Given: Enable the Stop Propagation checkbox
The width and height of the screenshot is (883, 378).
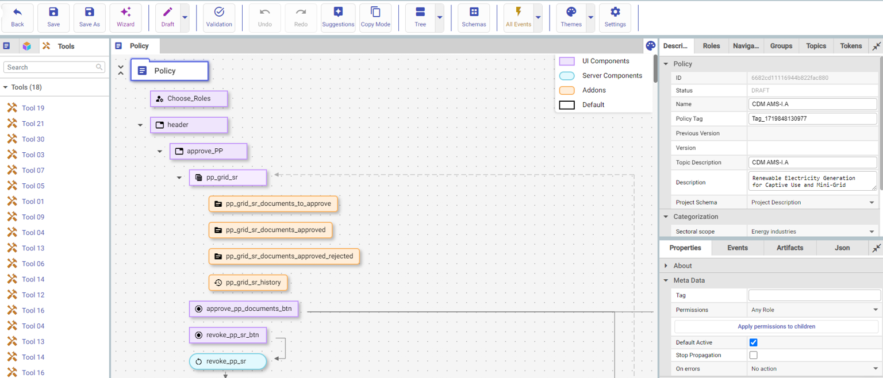Looking at the screenshot, I should point(753,355).
